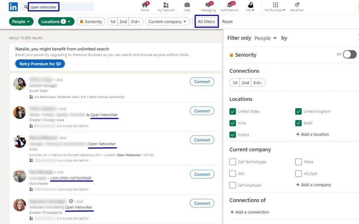The width and height of the screenshot is (359, 224).
Task: Open profile photo of the India result
Action: click(x=20, y=142)
